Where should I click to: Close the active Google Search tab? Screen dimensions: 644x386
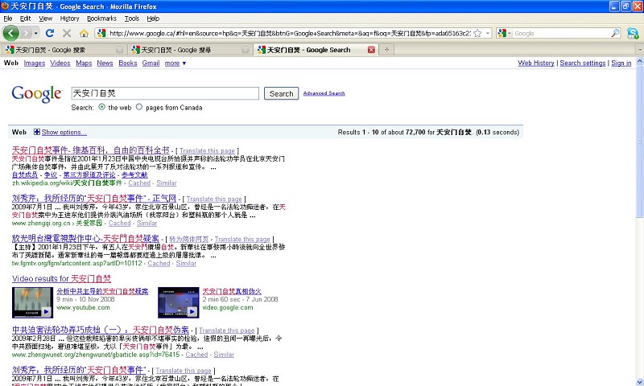coord(371,50)
